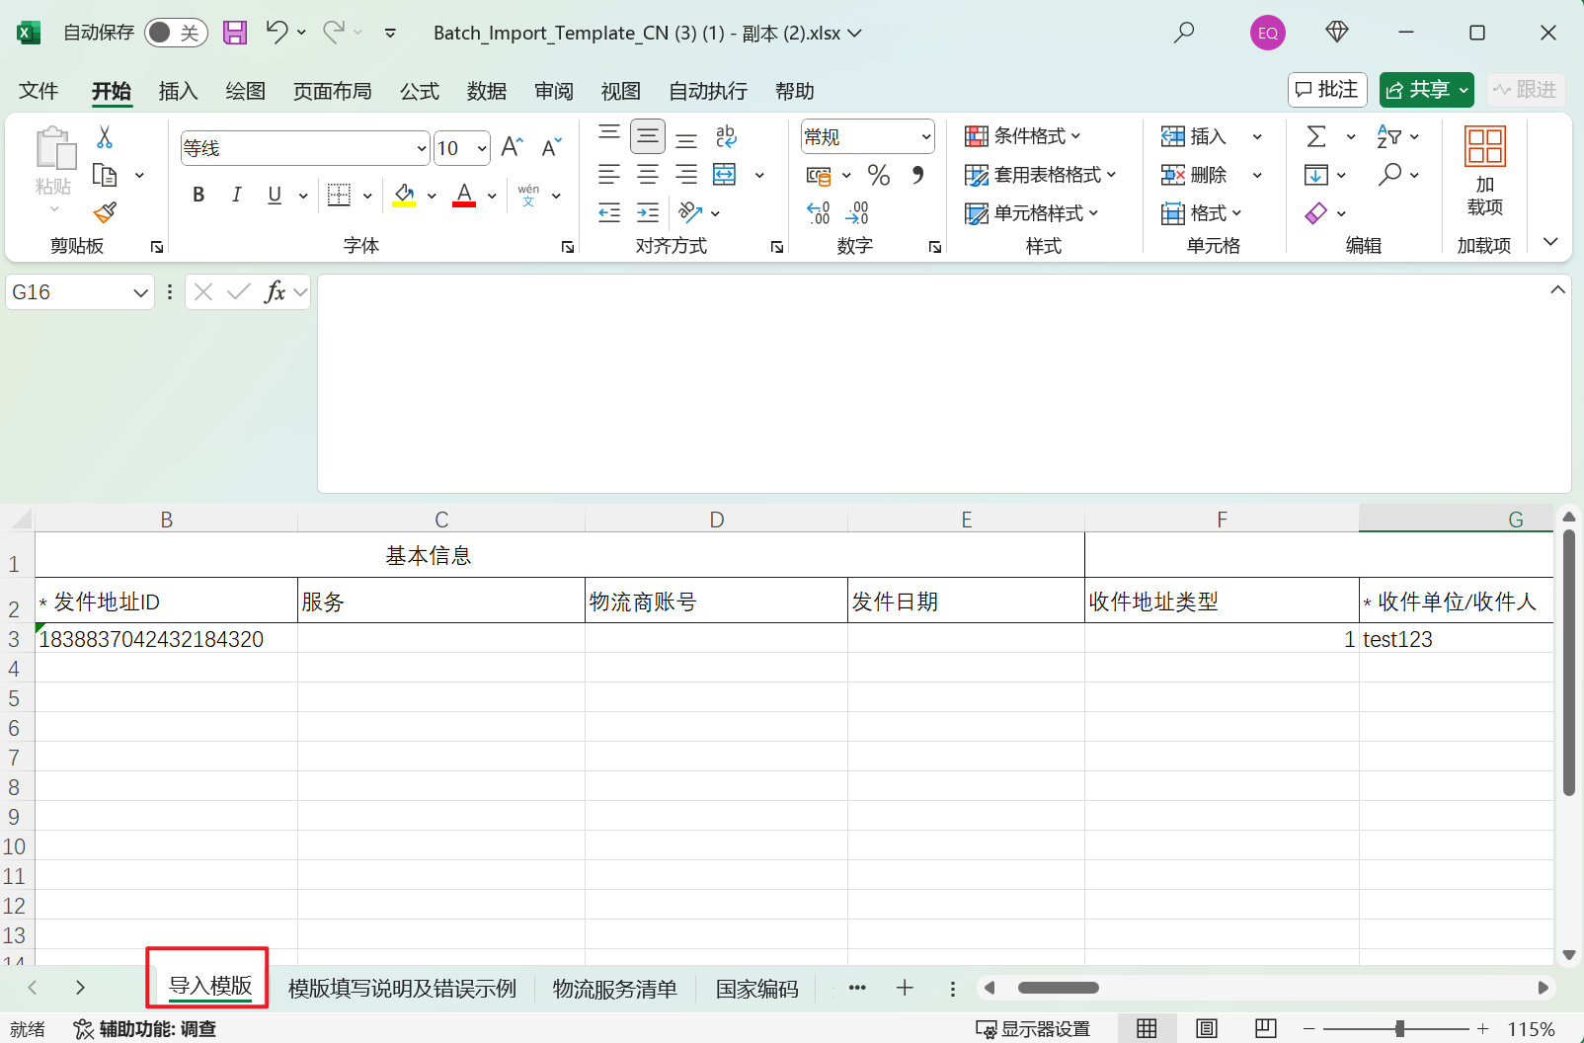Increase indent in alignment group
The height and width of the screenshot is (1043, 1584).
[648, 212]
